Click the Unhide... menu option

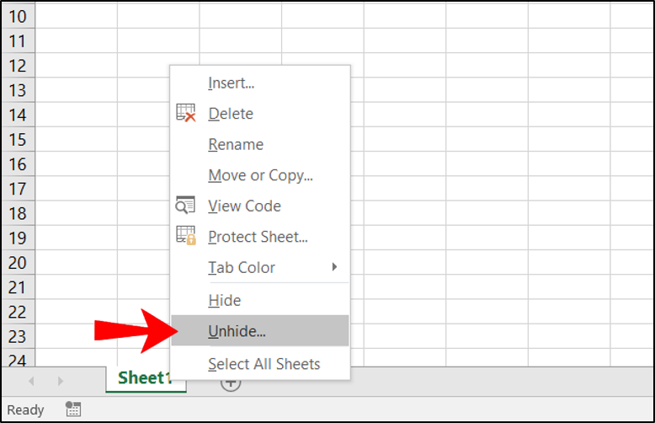[x=237, y=331]
